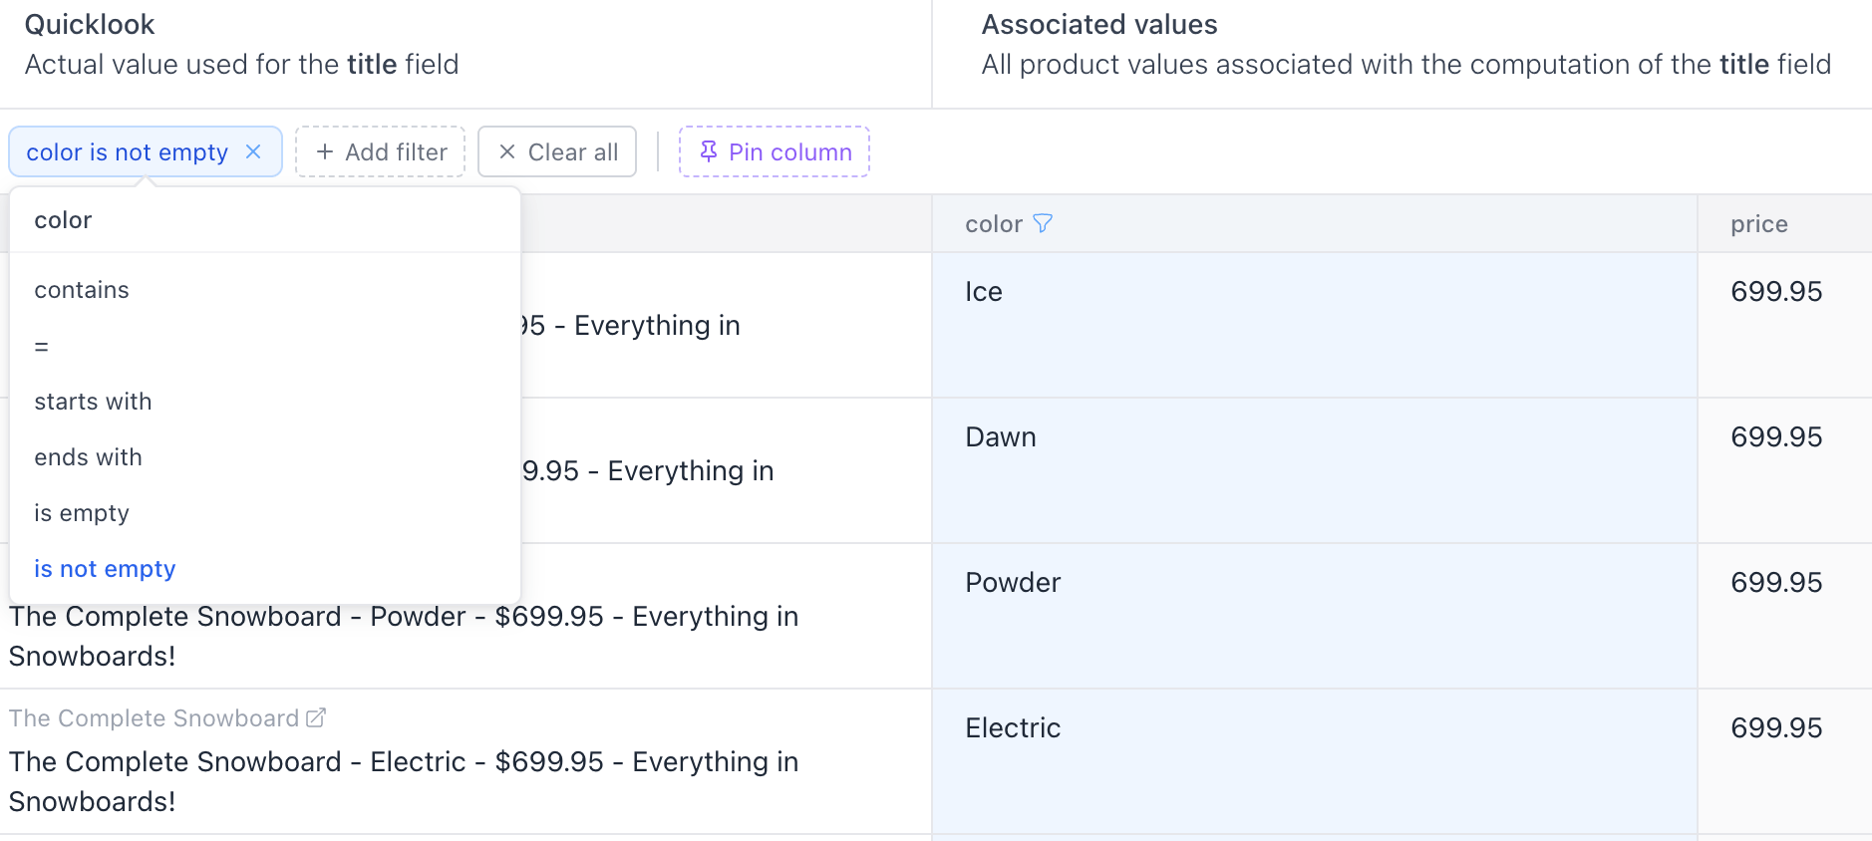Select the 'starts with' option
The width and height of the screenshot is (1872, 841).
point(93,402)
